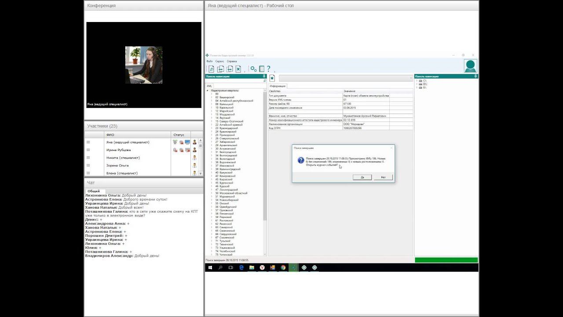Screen dimensions: 563x317
Task: Click the value 03.06.2015 in the table
Action: coord(349,108)
